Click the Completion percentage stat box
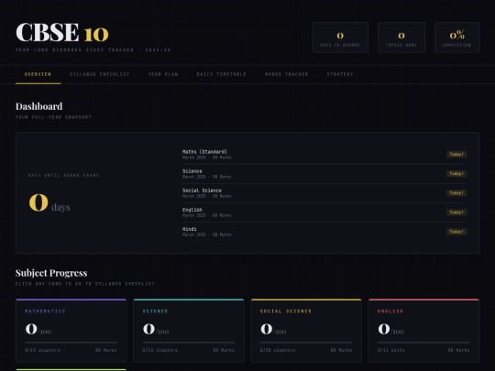Viewport: 495px width, 371px height. click(x=456, y=38)
